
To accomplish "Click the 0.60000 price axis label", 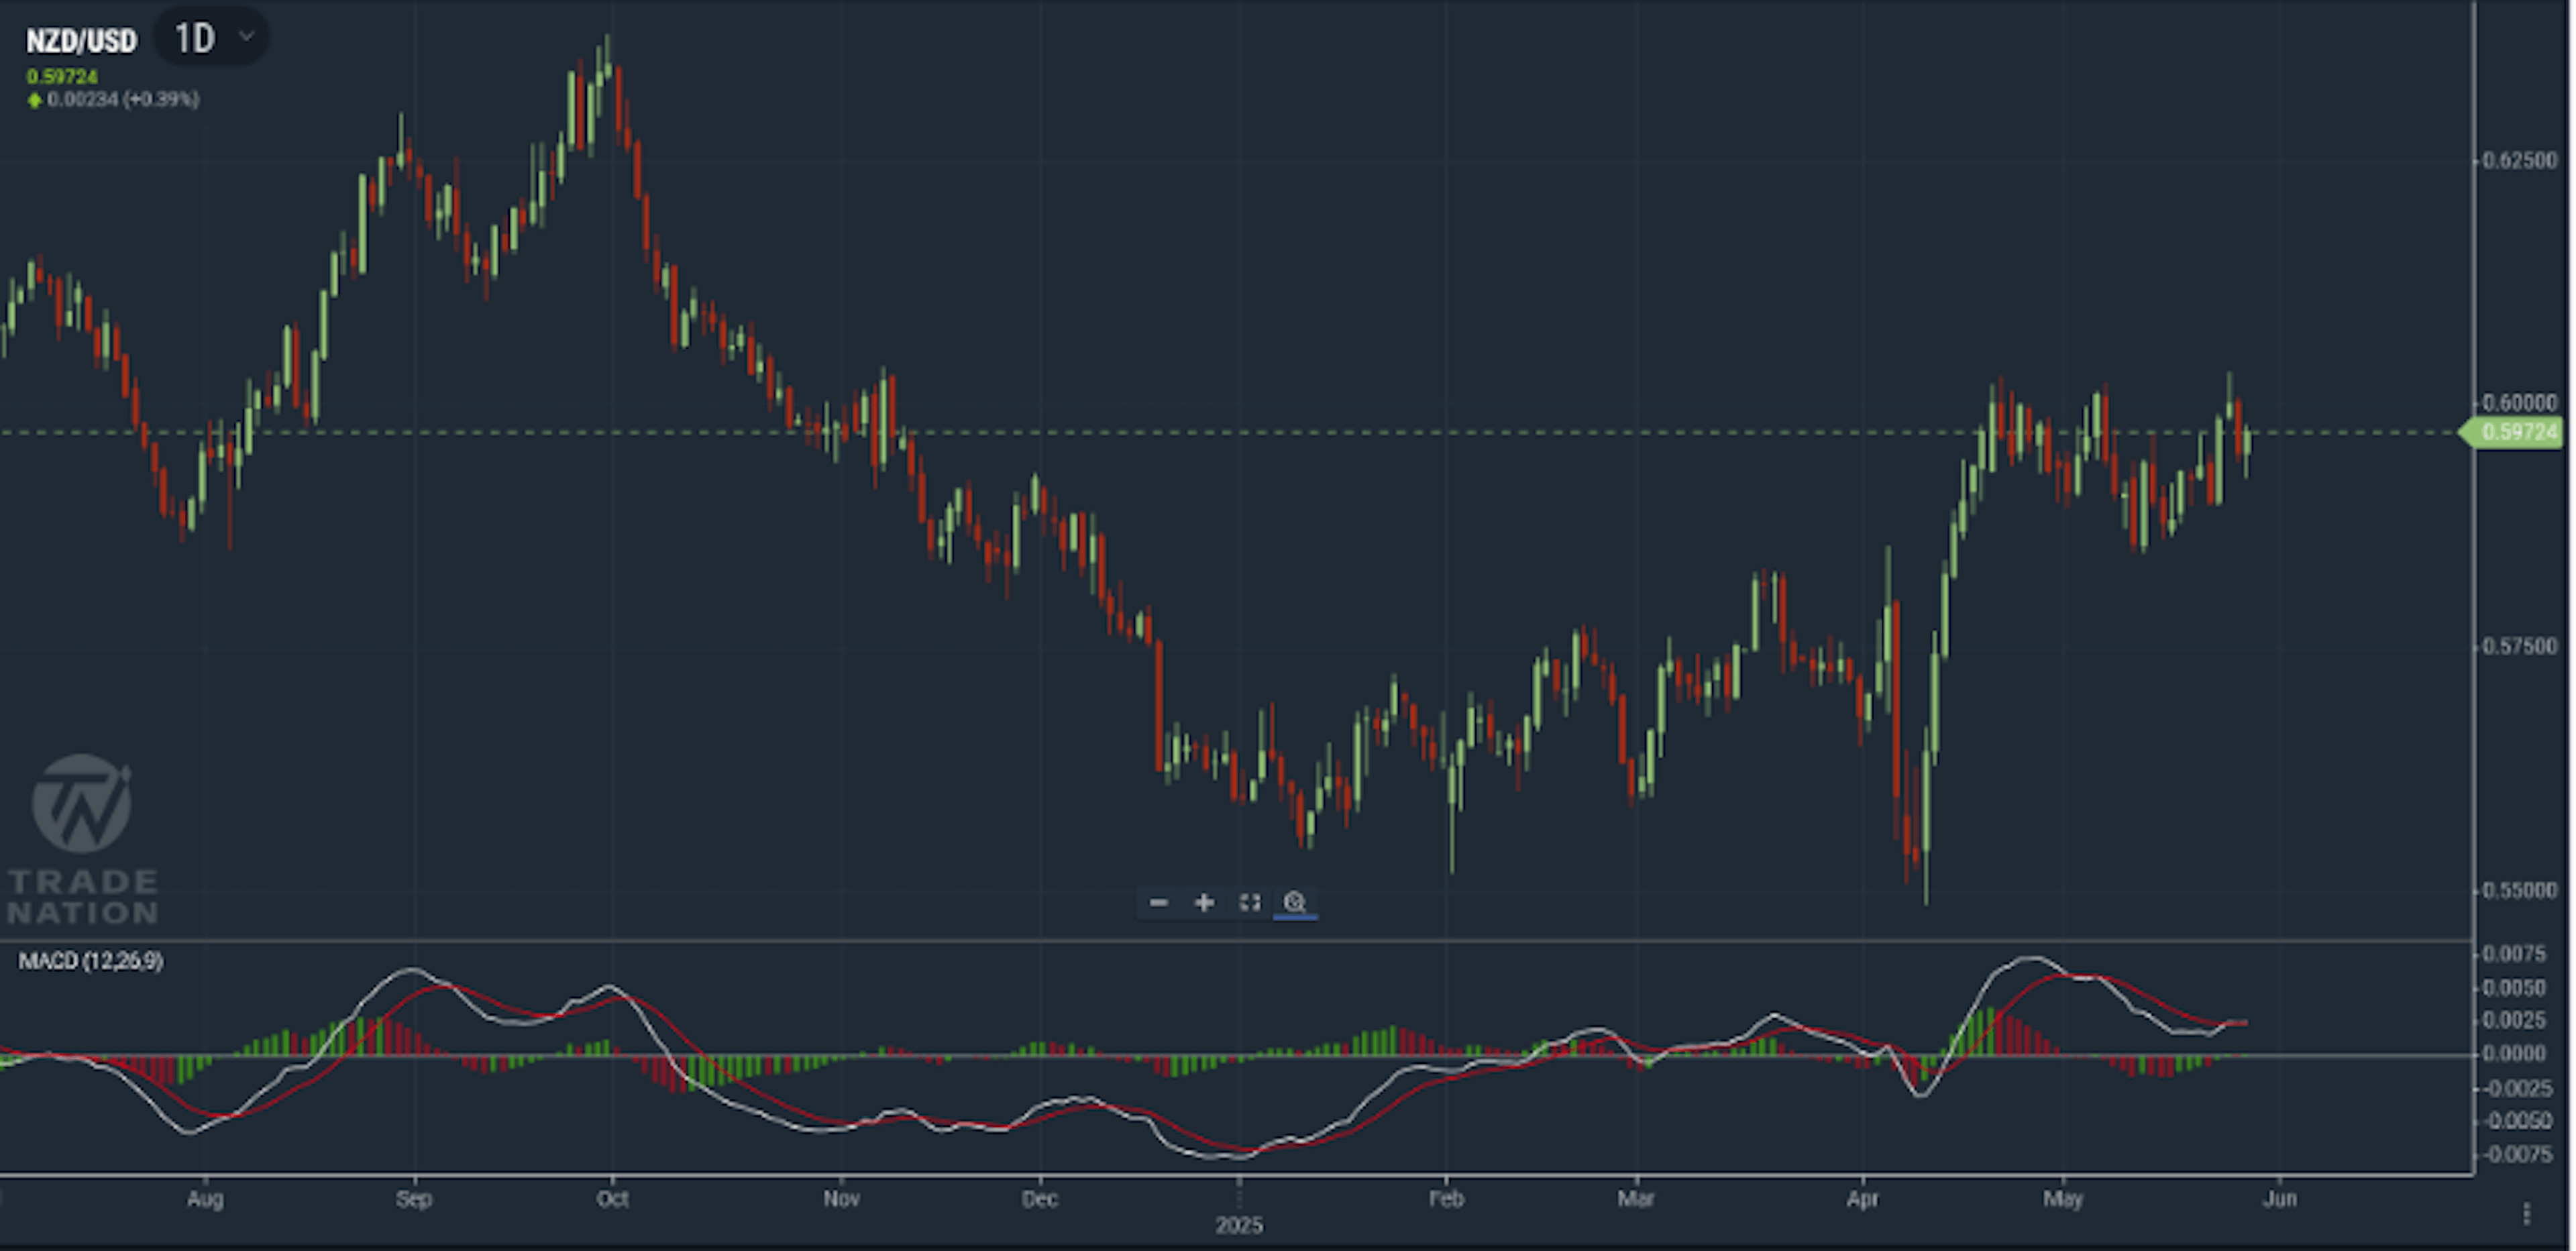I will click(2519, 402).
